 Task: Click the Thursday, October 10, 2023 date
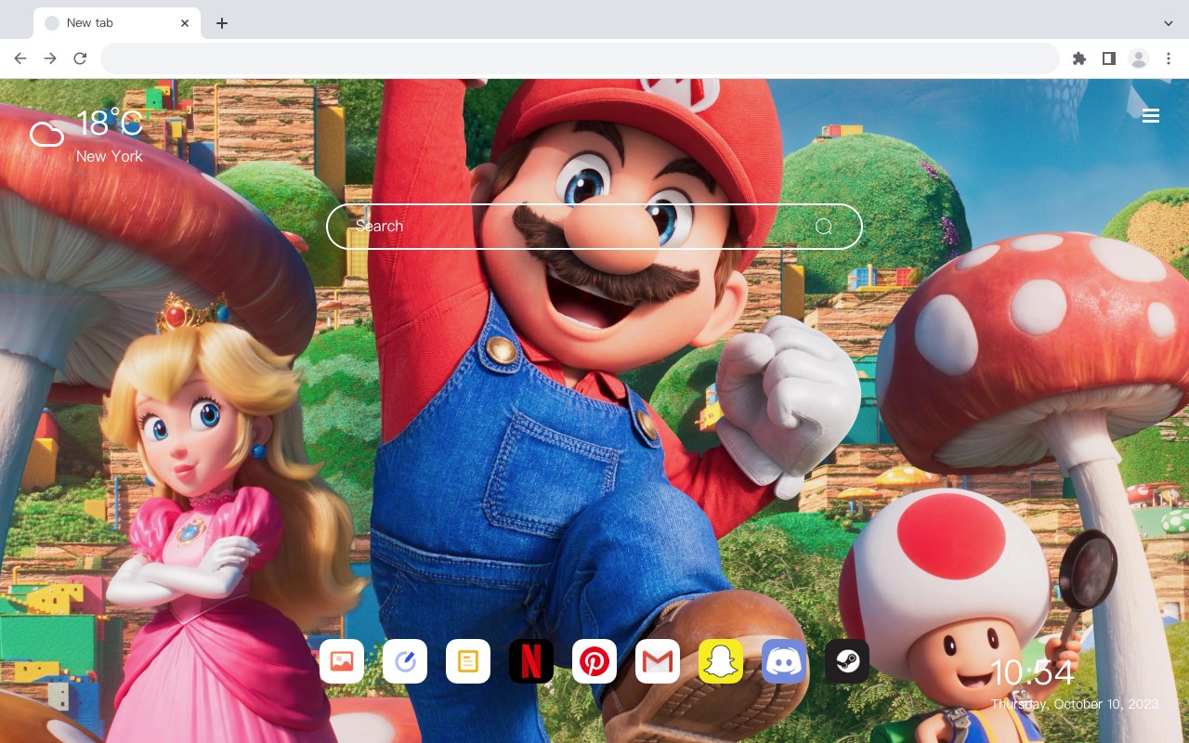[1075, 704]
